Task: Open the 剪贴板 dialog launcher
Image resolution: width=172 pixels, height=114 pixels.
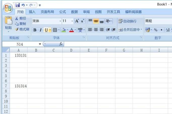Action: [x=28, y=37]
